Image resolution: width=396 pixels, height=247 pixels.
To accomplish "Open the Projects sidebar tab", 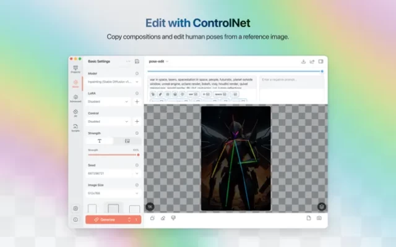I will (x=75, y=69).
